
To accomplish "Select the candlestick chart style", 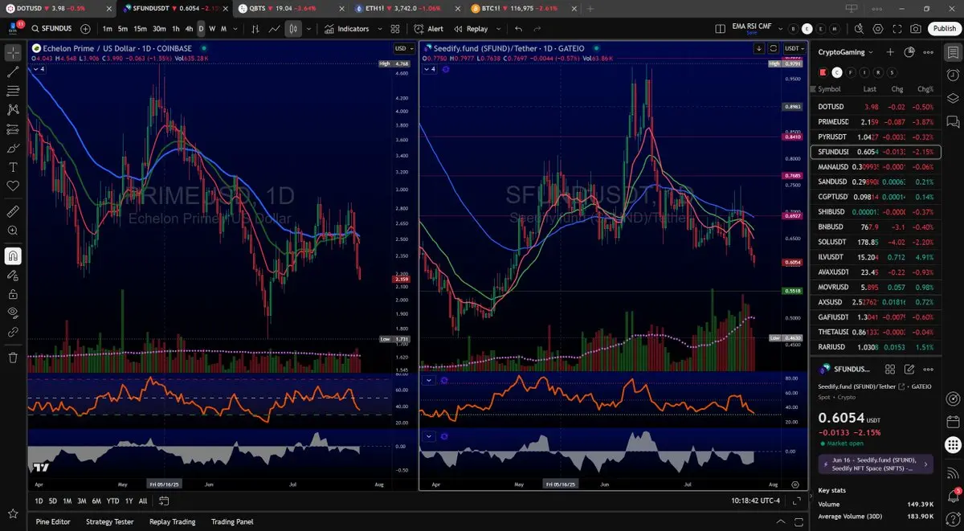I will point(293,29).
